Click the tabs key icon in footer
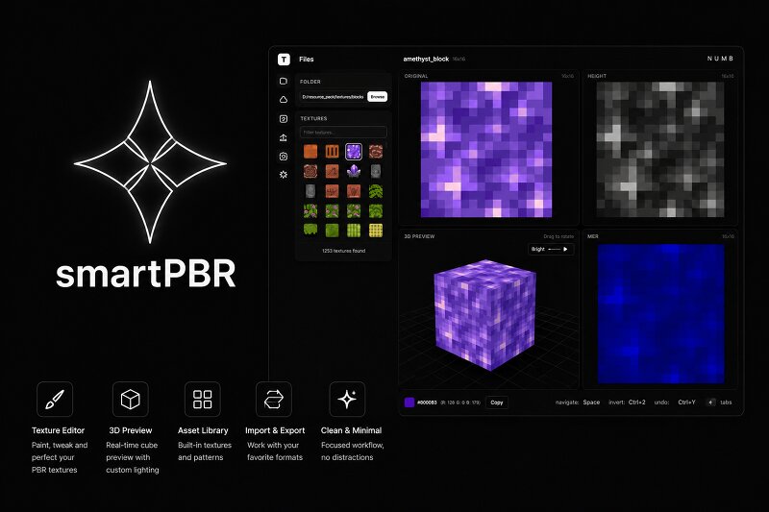This screenshot has width=769, height=512. tap(711, 402)
